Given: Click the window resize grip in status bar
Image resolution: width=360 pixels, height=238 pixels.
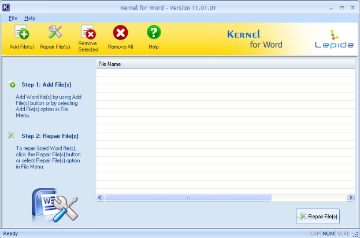Looking at the screenshot, I should pos(355,234).
